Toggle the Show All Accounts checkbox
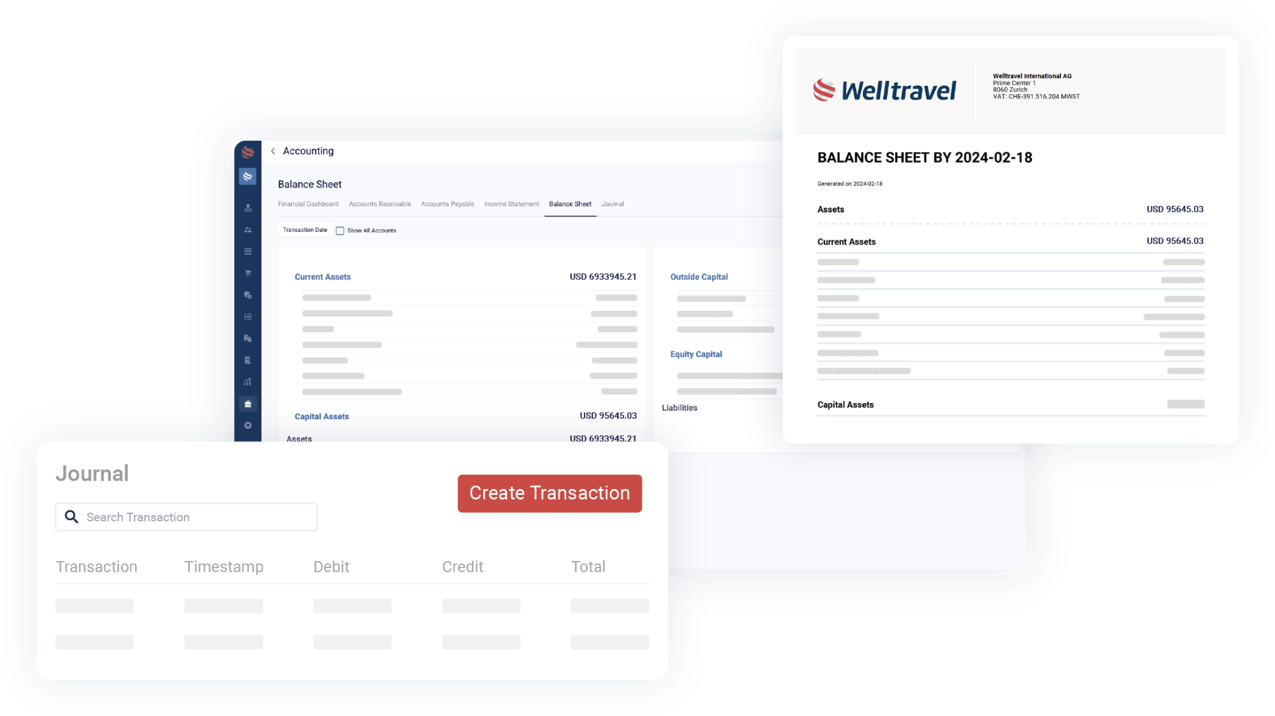This screenshot has height=716, width=1275. coord(341,230)
